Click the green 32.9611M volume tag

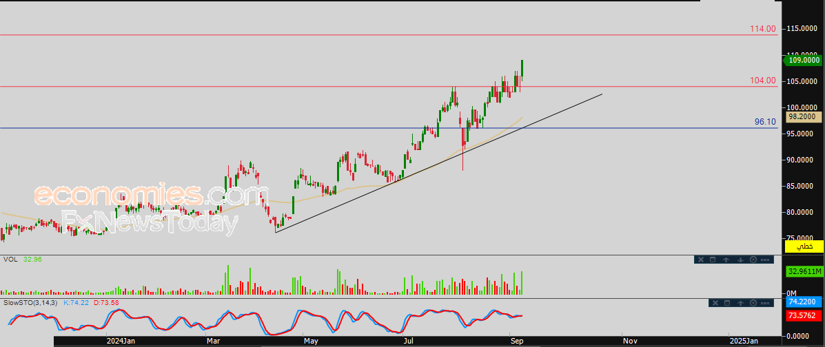point(804,272)
